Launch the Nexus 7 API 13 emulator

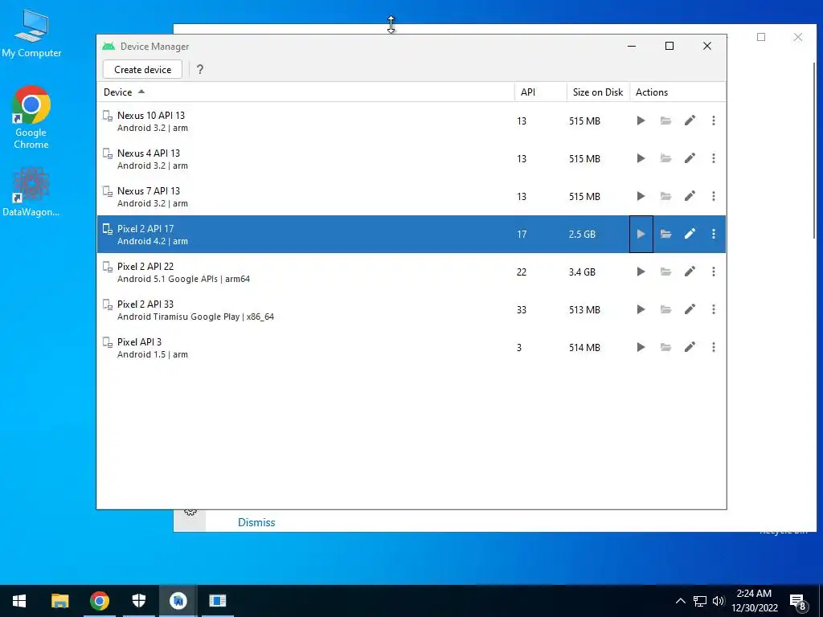click(x=641, y=196)
